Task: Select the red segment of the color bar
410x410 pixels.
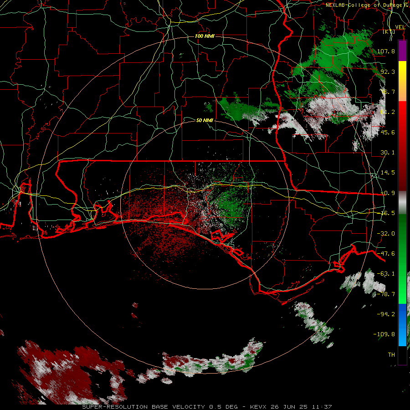Action: point(402,146)
